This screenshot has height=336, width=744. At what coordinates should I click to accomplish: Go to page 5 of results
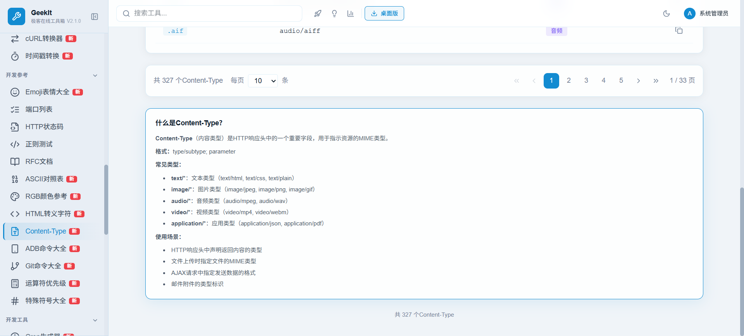point(621,80)
